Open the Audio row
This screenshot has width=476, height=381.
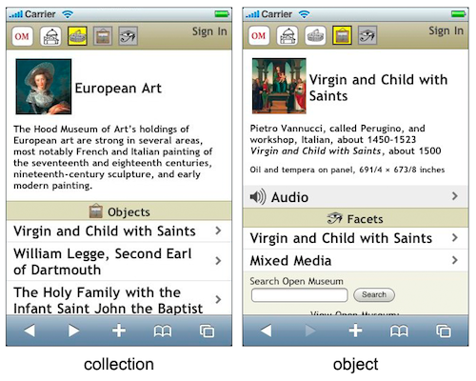point(355,197)
